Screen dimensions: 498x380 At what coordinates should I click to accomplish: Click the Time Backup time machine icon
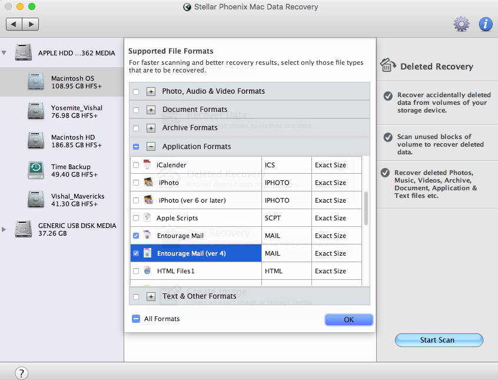[x=36, y=170]
